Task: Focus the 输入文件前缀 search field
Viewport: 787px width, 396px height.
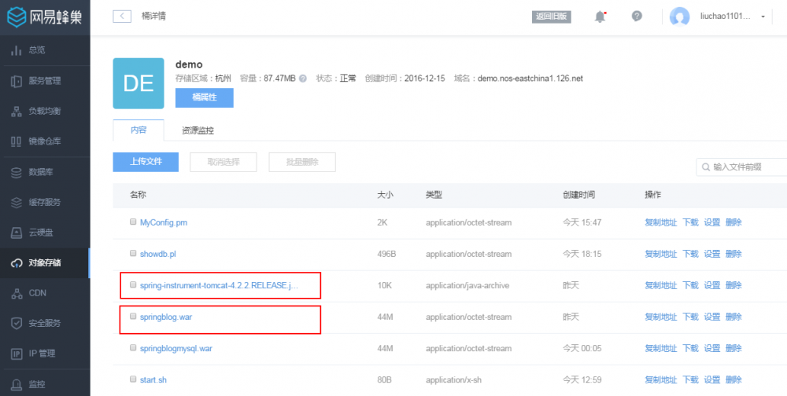Action: click(742, 167)
